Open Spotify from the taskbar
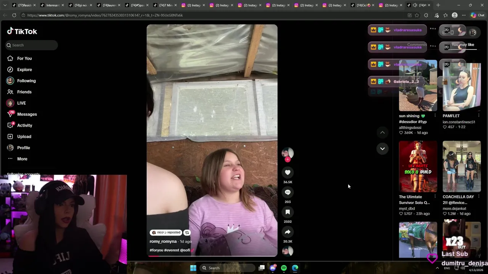Viewport: 488px width, 274px height. (x=284, y=268)
